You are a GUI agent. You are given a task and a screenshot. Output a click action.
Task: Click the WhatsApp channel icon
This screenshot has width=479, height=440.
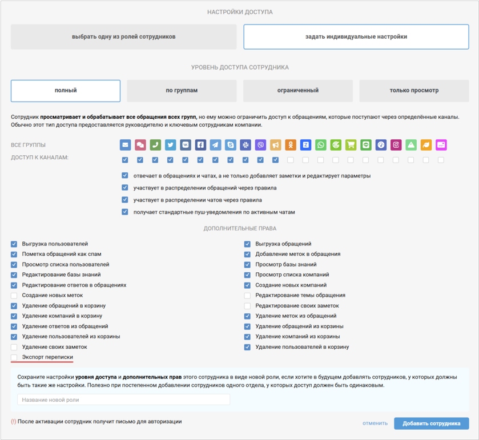tap(321, 145)
